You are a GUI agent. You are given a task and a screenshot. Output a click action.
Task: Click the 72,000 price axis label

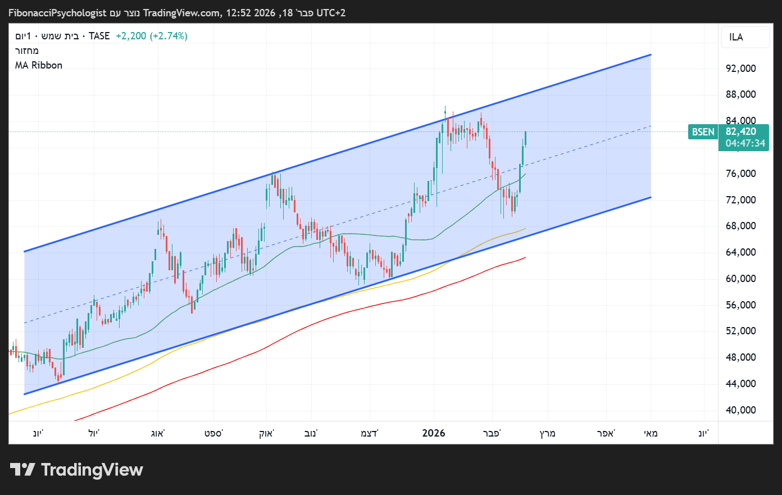[x=740, y=200]
